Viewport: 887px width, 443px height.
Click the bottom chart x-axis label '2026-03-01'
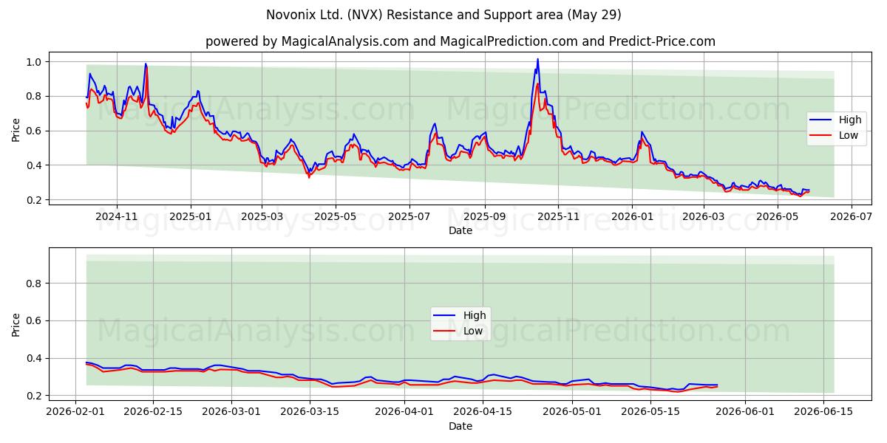231,413
